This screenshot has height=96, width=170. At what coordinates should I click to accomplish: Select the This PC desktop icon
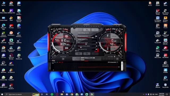[3, 4]
